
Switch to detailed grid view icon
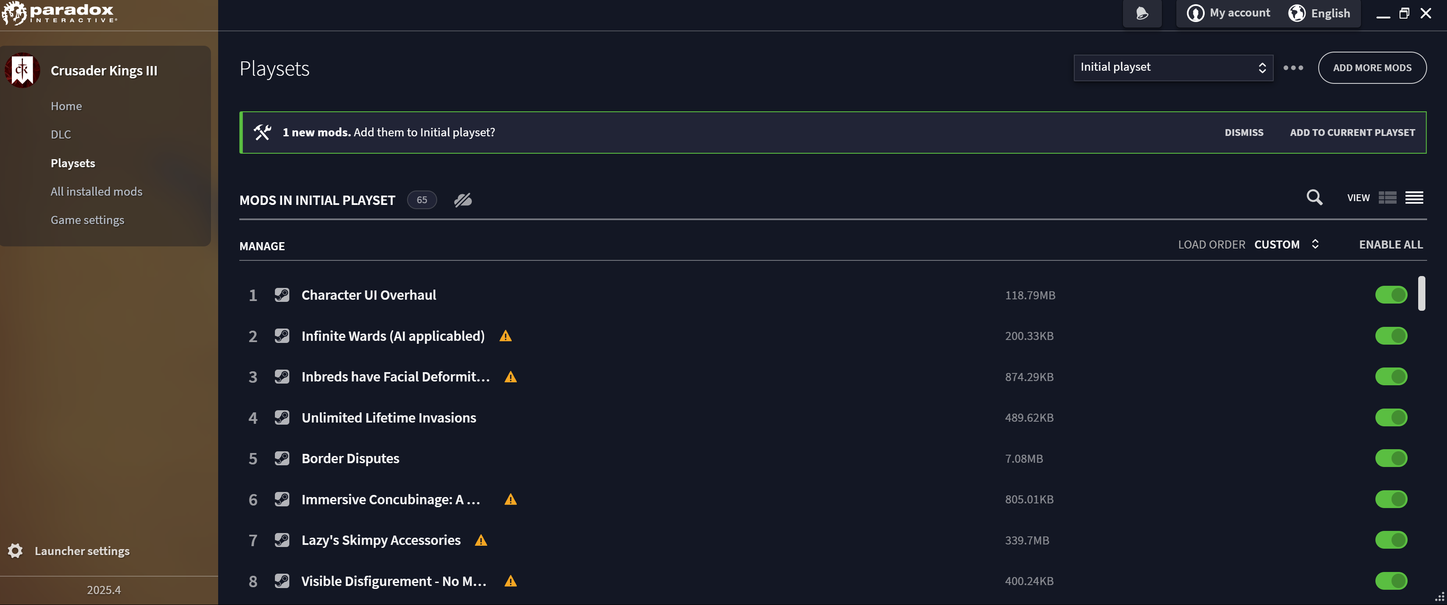[1387, 198]
